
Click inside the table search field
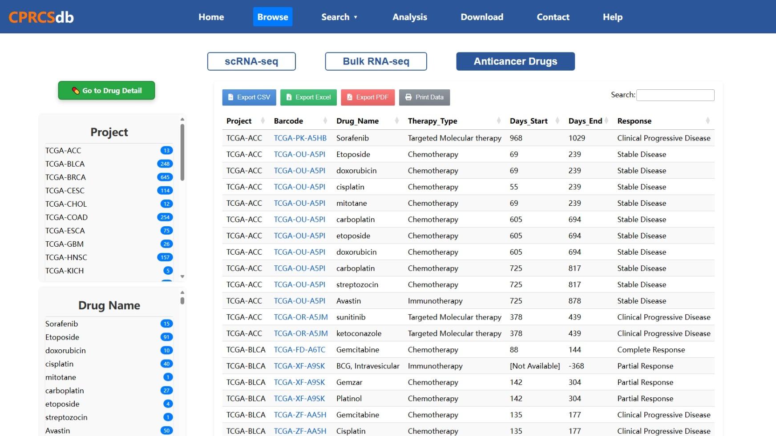(675, 95)
